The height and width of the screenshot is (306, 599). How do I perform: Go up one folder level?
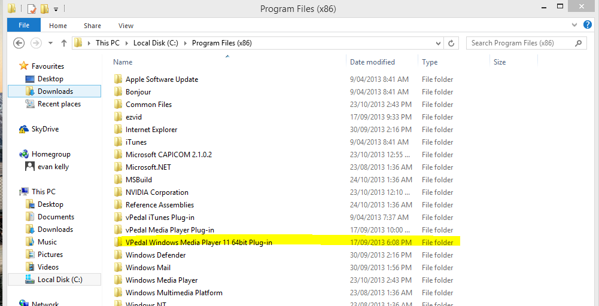(x=64, y=43)
